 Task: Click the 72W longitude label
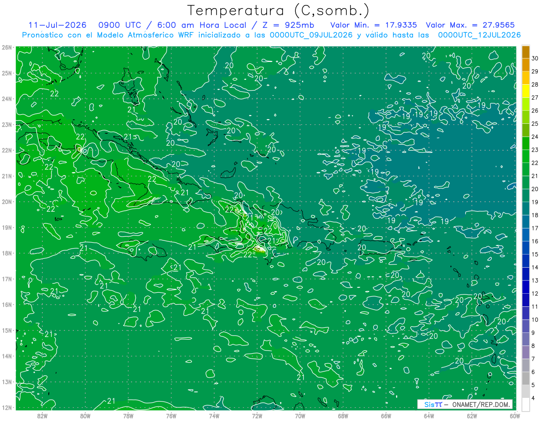257,416
